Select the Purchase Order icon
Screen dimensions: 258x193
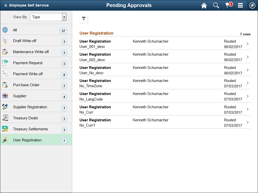5,85
